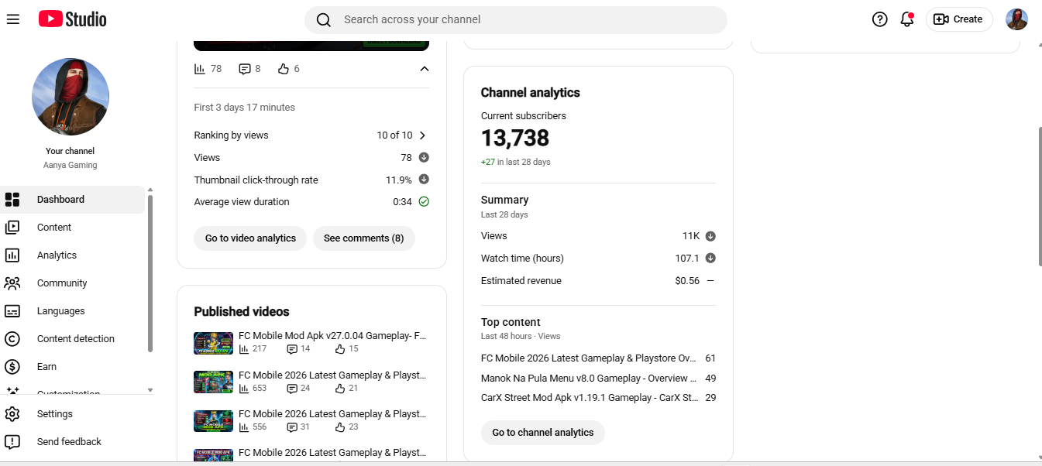This screenshot has height=466, width=1042.
Task: Click the sidebar scroll-up arrow
Action: click(150, 190)
